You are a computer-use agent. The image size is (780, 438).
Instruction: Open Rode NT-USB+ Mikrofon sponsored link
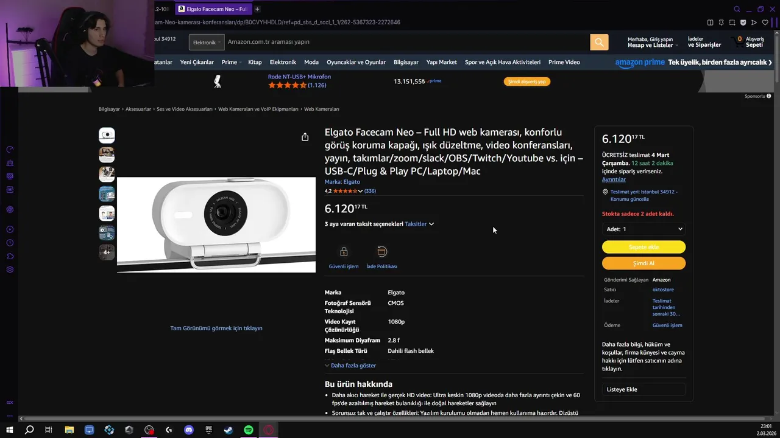pos(299,77)
